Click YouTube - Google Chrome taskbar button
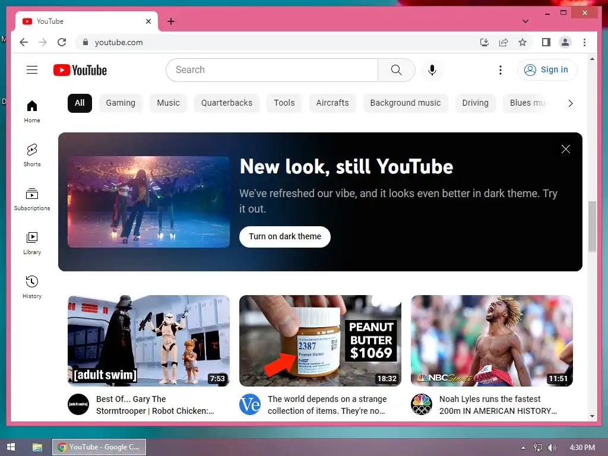The width and height of the screenshot is (608, 456). point(99,447)
